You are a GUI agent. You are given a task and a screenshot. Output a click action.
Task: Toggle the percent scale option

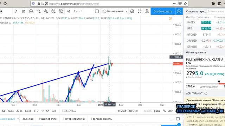point(164,111)
